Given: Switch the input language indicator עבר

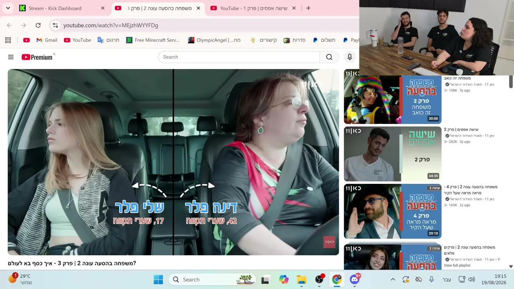Looking at the screenshot, I should [447, 280].
